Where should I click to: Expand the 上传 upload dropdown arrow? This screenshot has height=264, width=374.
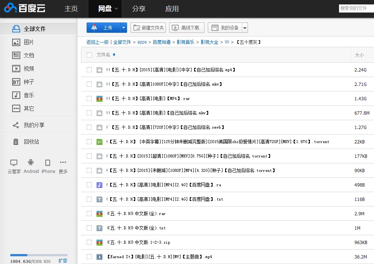pyautogui.click(x=123, y=28)
